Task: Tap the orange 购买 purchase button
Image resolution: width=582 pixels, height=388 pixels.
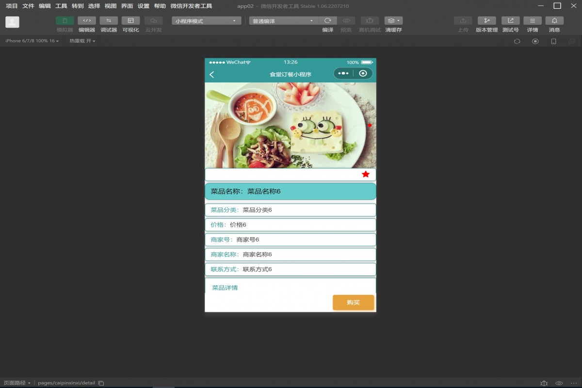Action: (353, 302)
